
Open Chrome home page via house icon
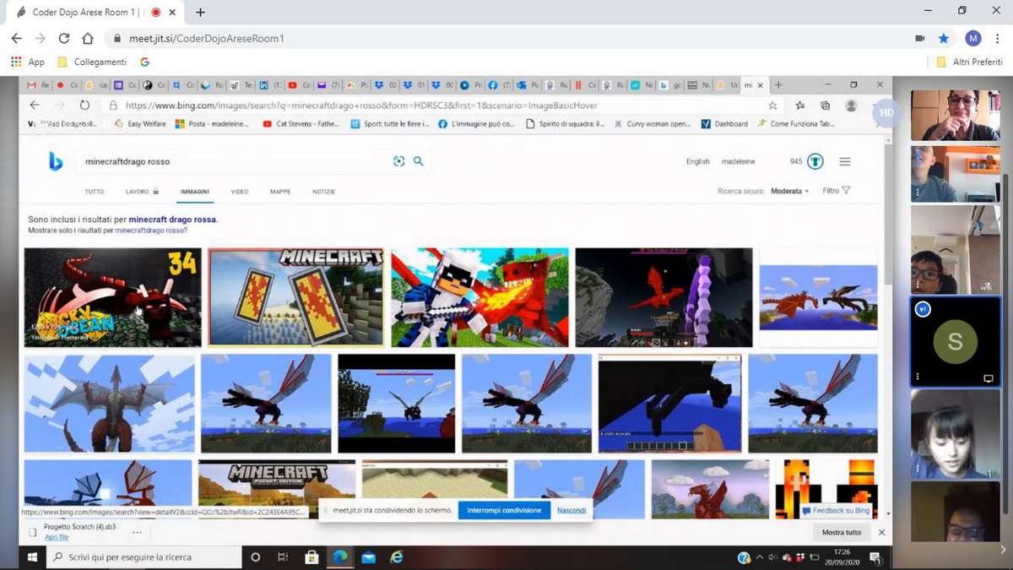(88, 38)
